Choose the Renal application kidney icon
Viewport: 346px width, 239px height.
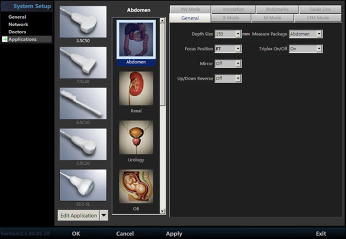click(x=136, y=89)
